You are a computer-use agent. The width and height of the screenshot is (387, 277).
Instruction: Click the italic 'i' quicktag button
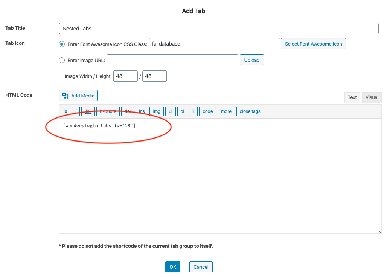coord(76,111)
